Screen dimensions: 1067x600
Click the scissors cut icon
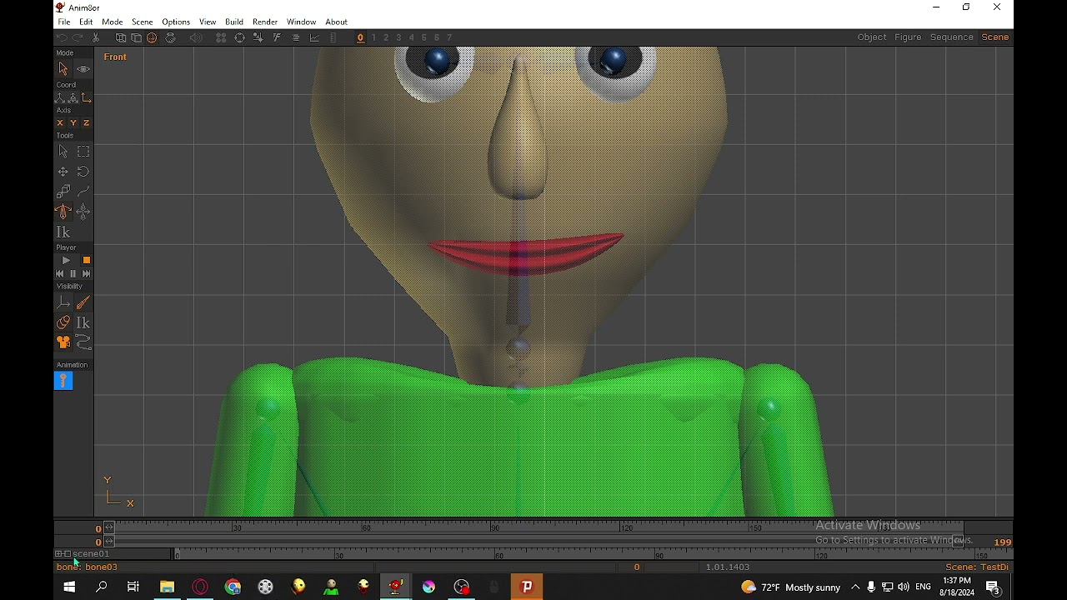[x=96, y=37]
